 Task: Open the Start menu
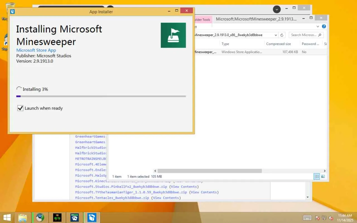(x=7, y=217)
